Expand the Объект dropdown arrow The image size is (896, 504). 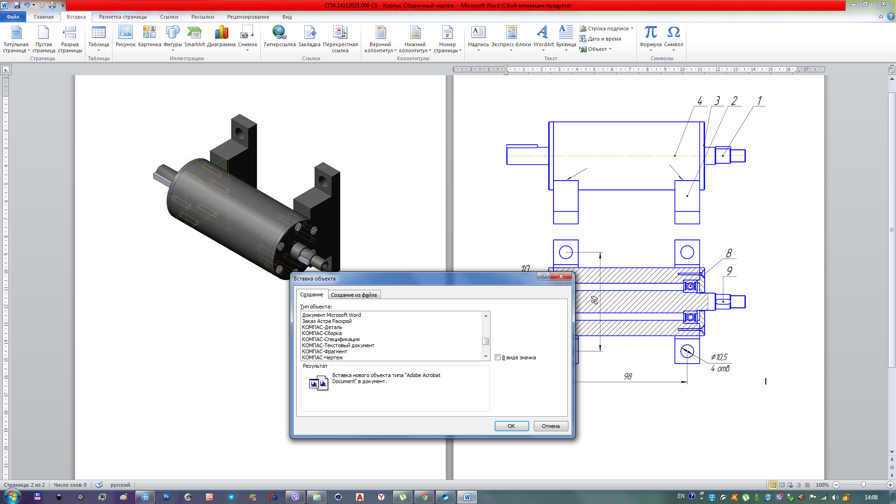point(610,49)
